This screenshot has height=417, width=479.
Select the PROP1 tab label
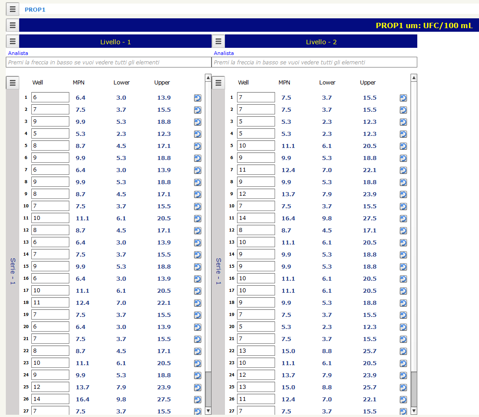tap(35, 9)
